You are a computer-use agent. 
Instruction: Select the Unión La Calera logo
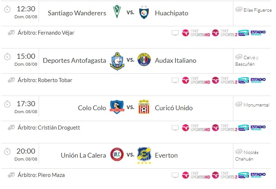tap(117, 155)
